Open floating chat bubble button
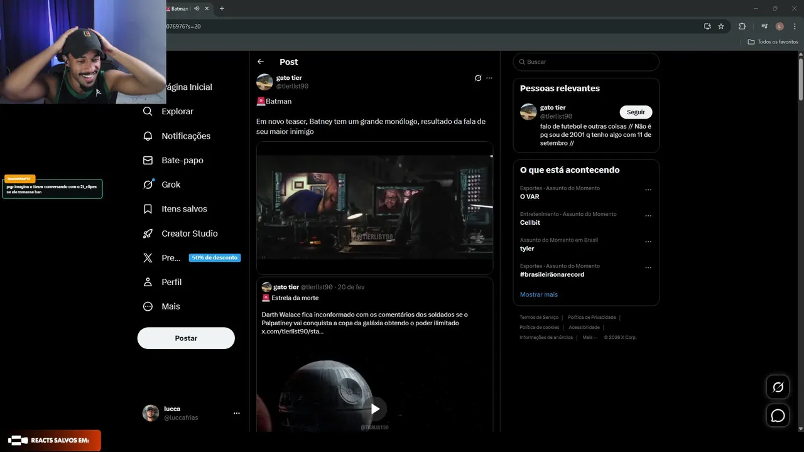The height and width of the screenshot is (452, 804). 778,416
